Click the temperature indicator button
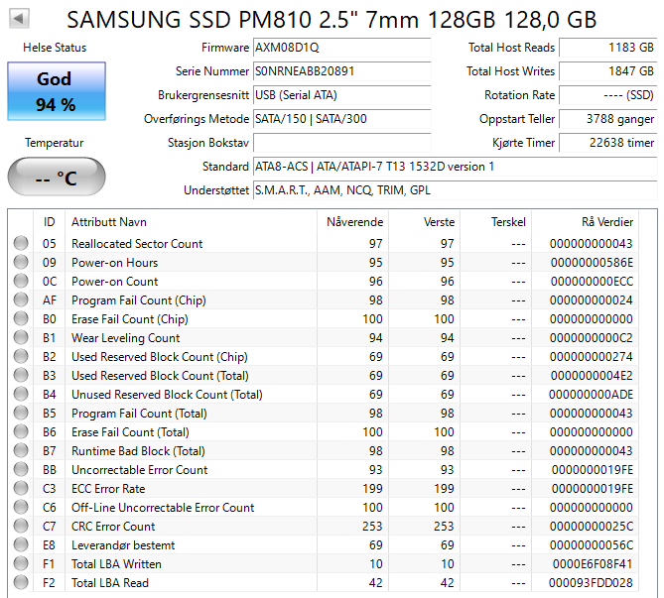 click(x=57, y=177)
